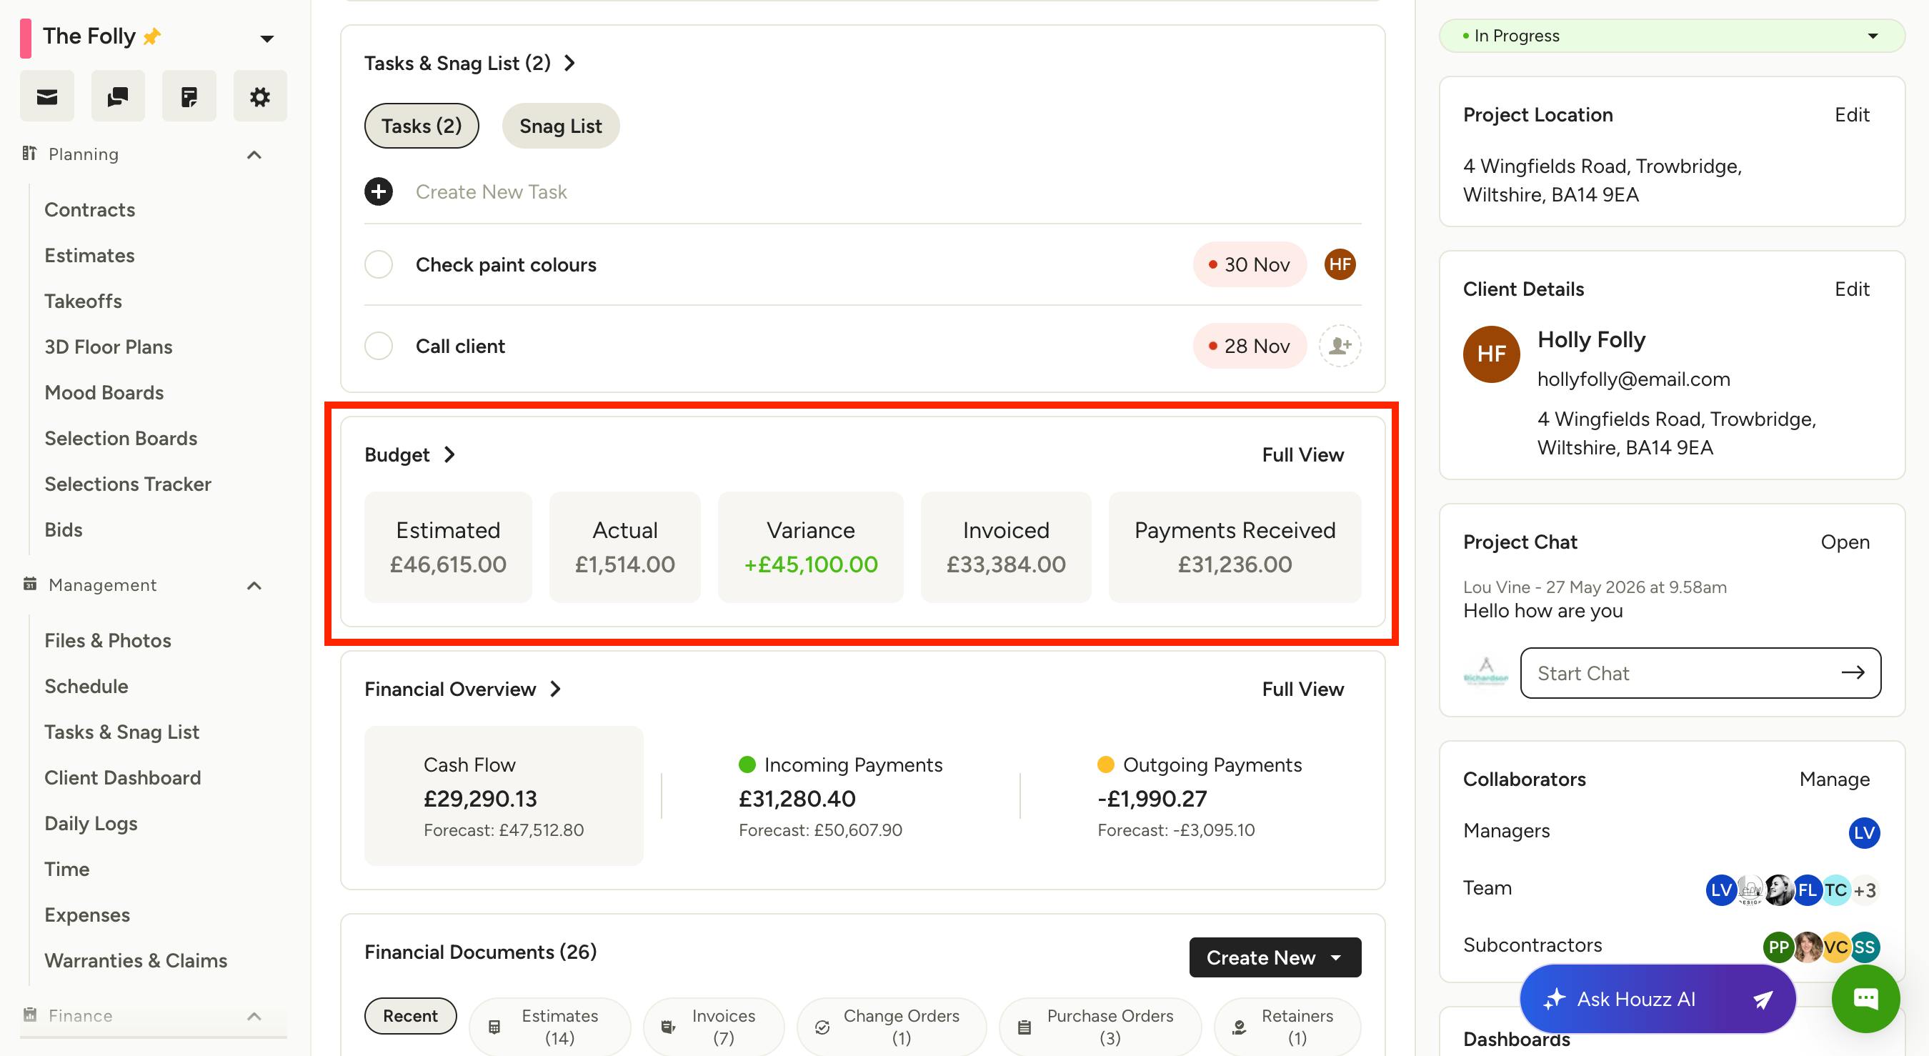Open the Create New dropdown button

click(x=1275, y=957)
